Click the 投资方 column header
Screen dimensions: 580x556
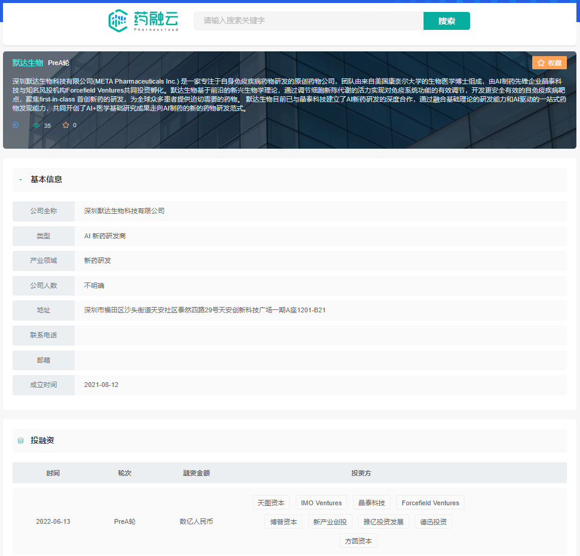pos(361,473)
